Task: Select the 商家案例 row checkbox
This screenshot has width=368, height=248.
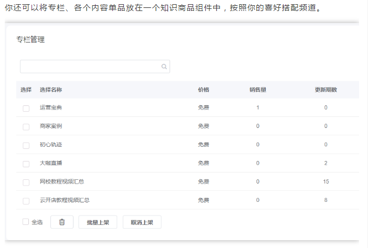Action: click(26, 127)
